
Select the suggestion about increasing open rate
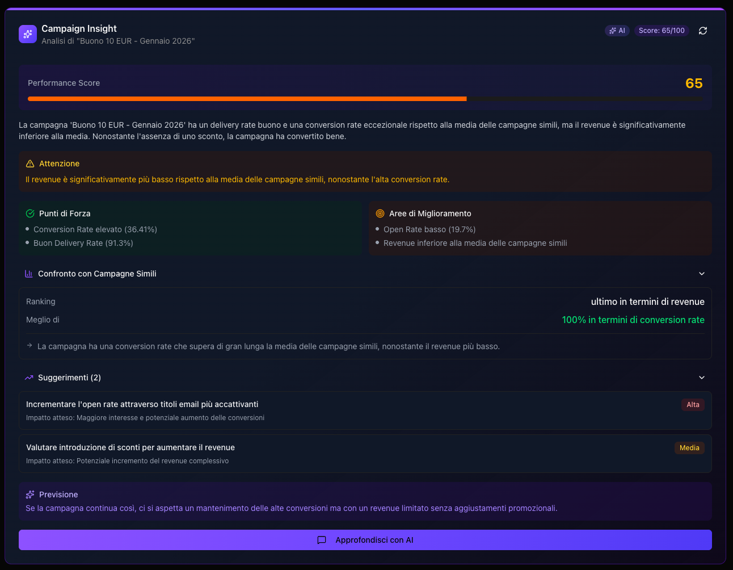pyautogui.click(x=366, y=410)
